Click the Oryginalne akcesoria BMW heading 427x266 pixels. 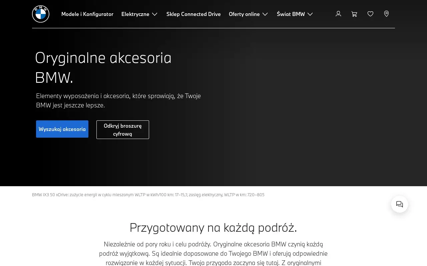[x=103, y=67]
